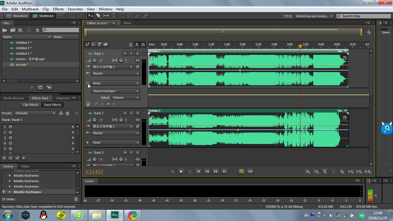Image resolution: width=393 pixels, height=221 pixels.
Task: Click the Zoom In Time icon
Action: [325, 172]
